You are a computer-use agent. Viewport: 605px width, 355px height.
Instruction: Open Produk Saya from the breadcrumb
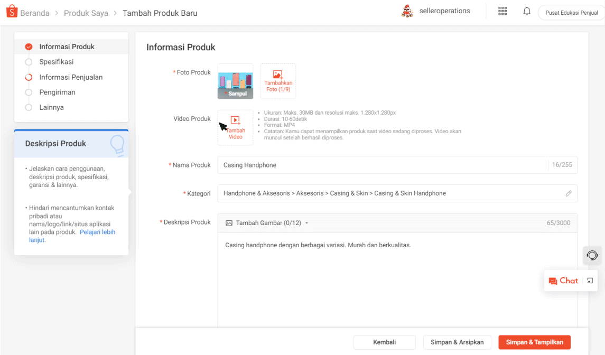(x=86, y=13)
